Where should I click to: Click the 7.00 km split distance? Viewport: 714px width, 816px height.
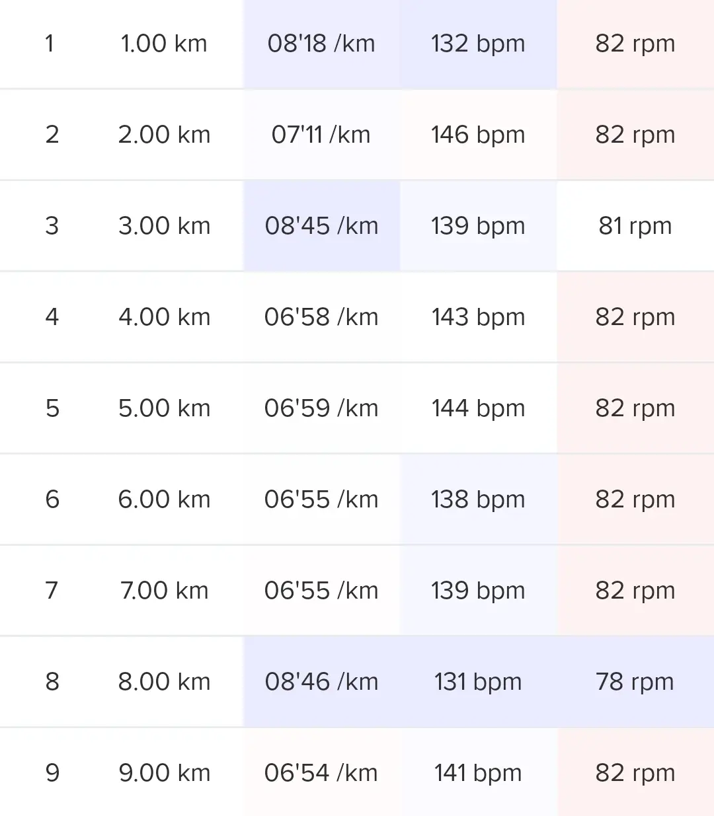(x=164, y=591)
